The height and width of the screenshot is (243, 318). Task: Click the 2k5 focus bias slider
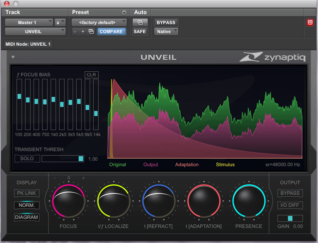click(62, 104)
